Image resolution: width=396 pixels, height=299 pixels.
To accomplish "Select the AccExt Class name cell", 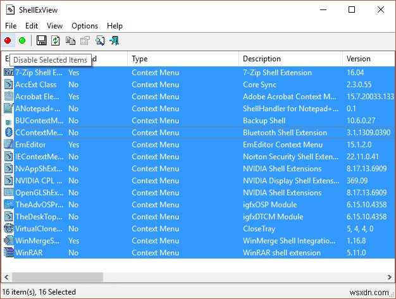I will (x=36, y=85).
